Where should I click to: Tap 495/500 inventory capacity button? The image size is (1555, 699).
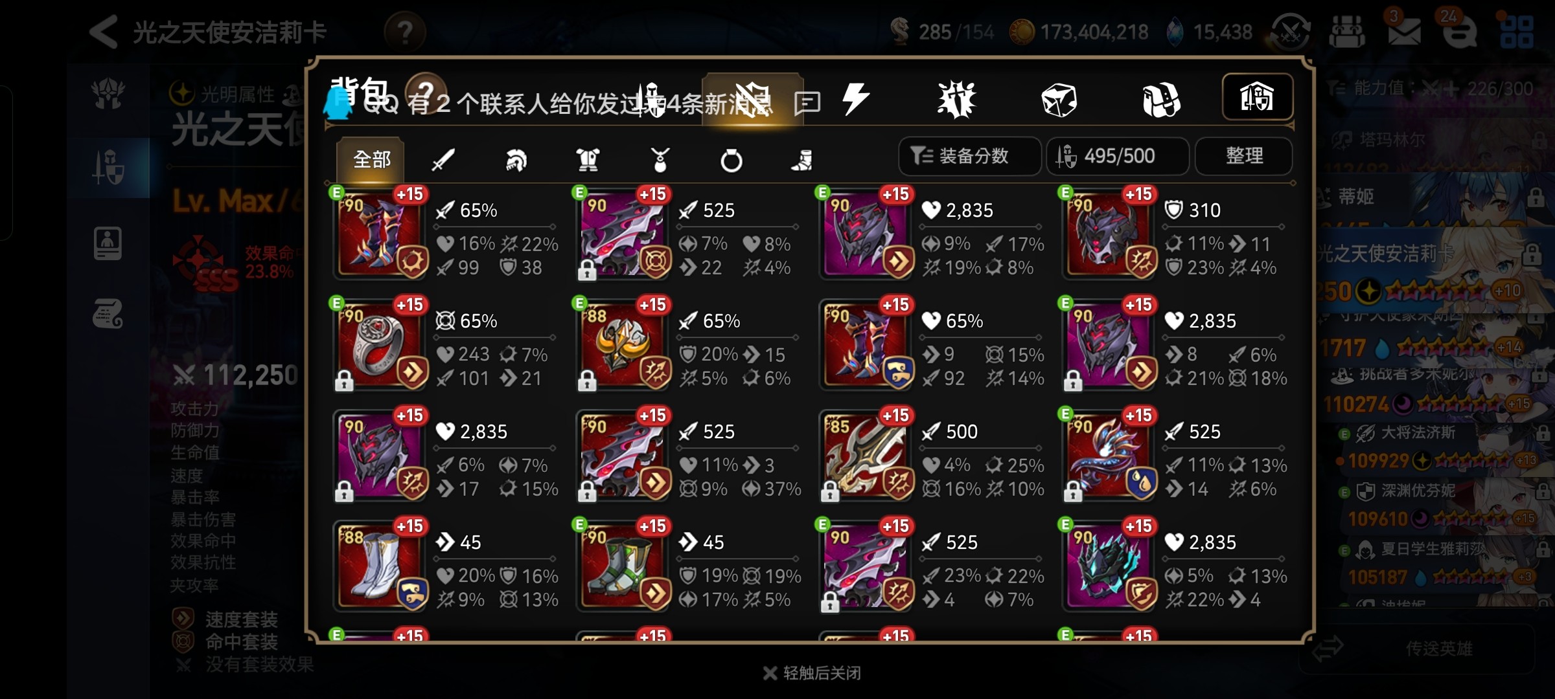(1118, 156)
